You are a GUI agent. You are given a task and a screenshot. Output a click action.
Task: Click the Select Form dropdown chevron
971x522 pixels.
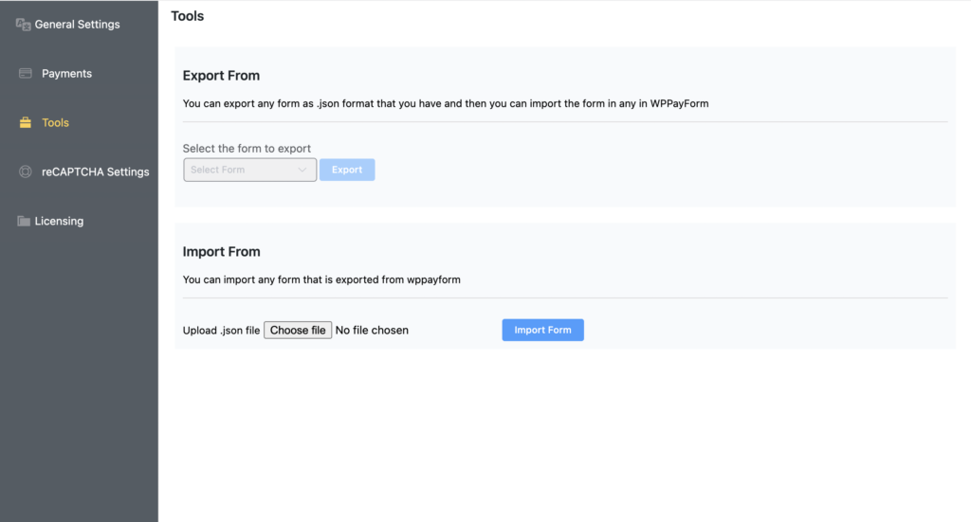coord(302,170)
